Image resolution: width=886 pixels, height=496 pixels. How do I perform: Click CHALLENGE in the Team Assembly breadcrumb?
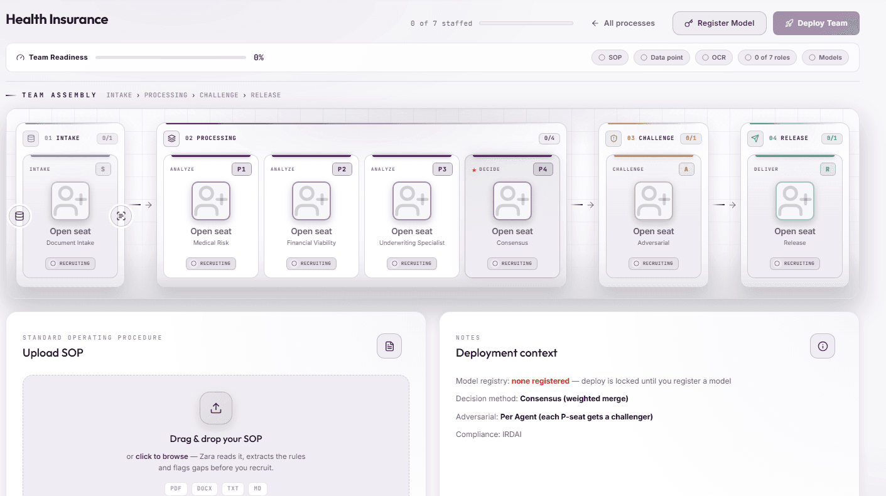tap(219, 95)
